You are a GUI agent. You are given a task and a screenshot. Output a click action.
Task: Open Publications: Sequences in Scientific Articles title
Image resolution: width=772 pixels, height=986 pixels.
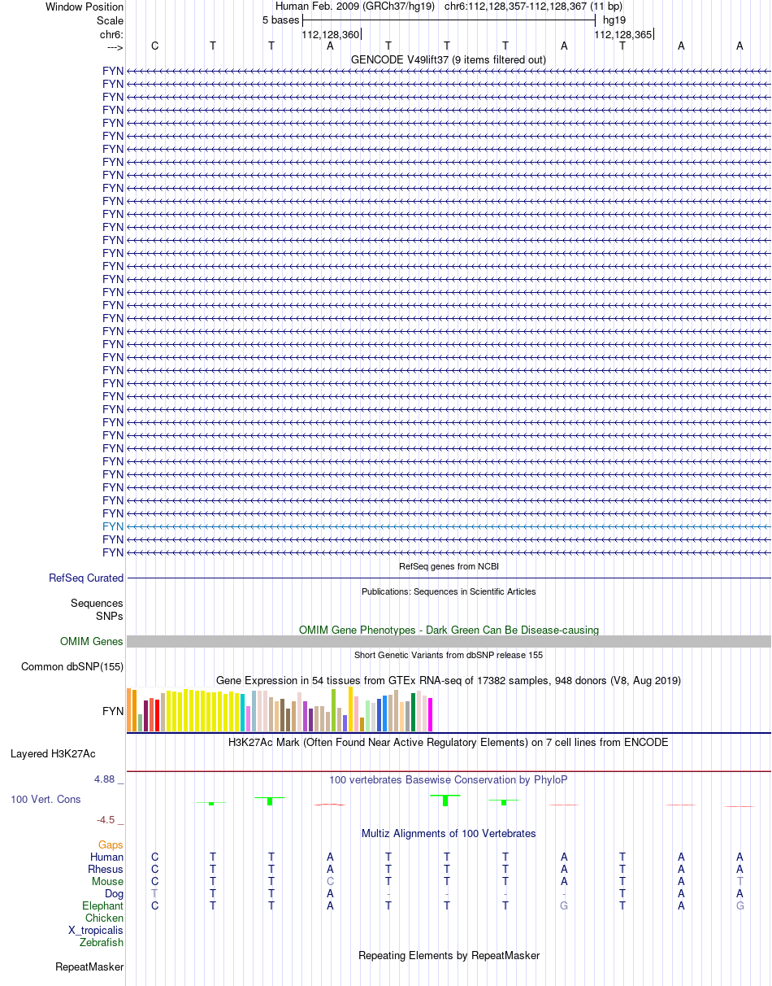449,591
